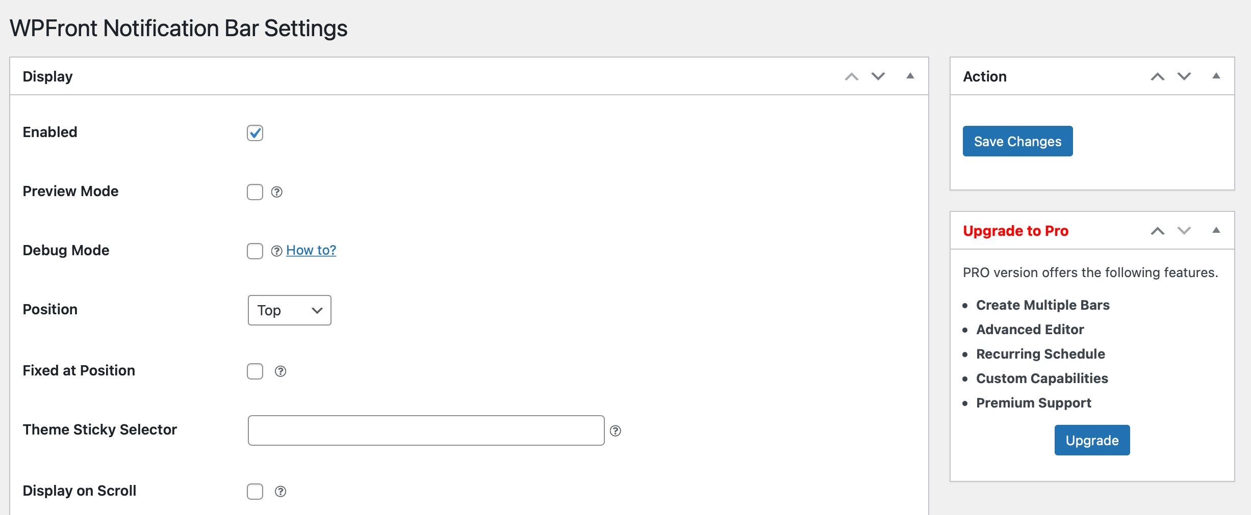Image resolution: width=1251 pixels, height=515 pixels.
Task: Move the Upgrade to Pro panel down
Action: 1184,231
